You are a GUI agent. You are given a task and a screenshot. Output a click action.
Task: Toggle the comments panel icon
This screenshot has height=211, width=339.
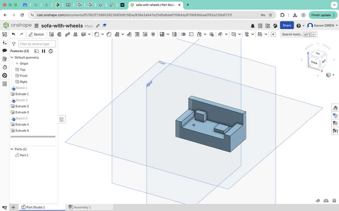[5, 51]
